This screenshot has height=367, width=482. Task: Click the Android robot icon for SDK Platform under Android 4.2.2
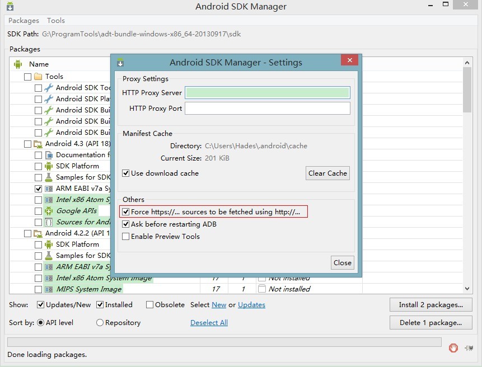49,244
